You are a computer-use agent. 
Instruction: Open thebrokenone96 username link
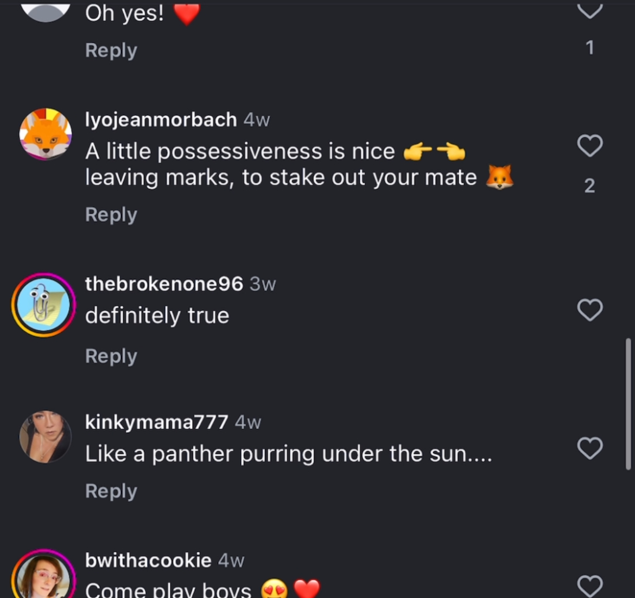click(164, 284)
